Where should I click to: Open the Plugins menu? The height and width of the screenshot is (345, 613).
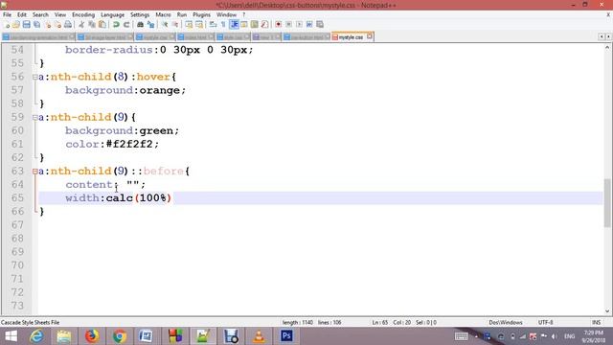(x=202, y=14)
